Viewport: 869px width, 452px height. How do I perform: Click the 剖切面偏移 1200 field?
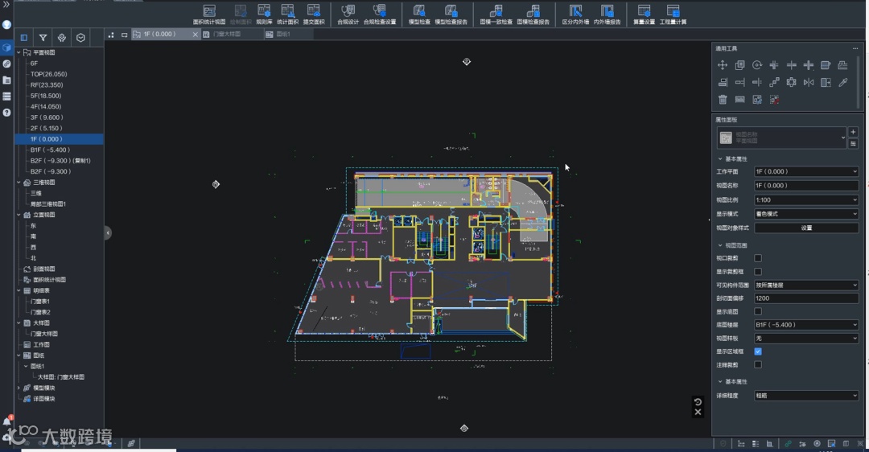[x=806, y=298]
